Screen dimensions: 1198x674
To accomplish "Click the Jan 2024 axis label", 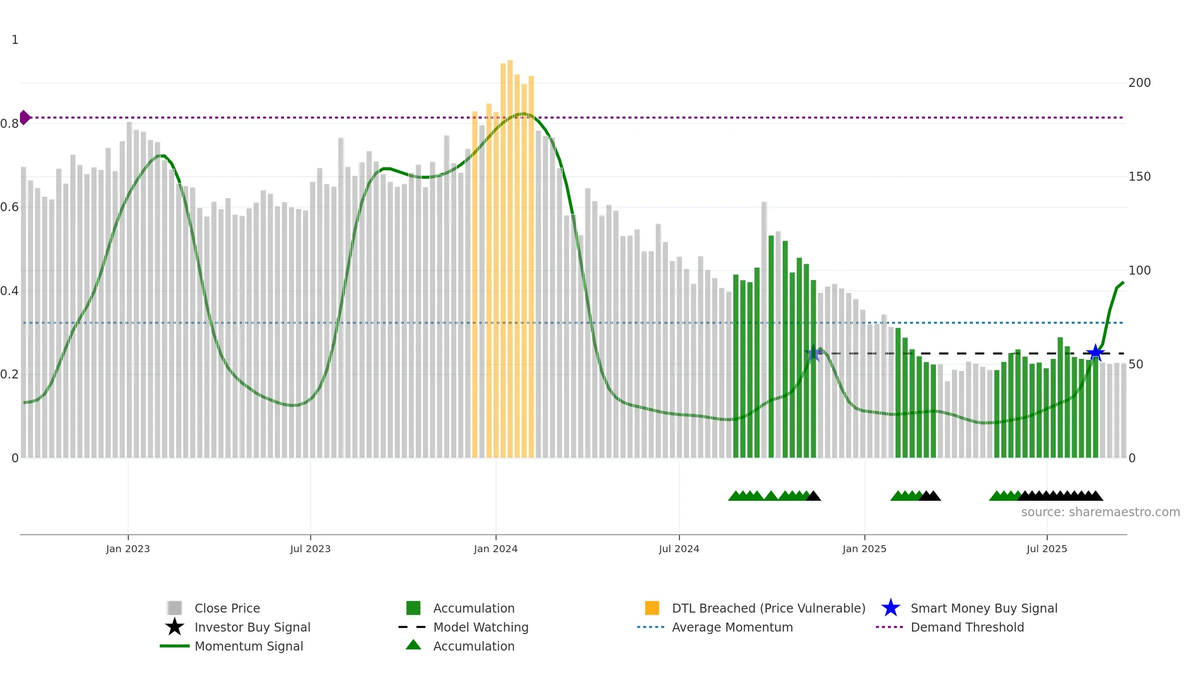I will pos(496,549).
